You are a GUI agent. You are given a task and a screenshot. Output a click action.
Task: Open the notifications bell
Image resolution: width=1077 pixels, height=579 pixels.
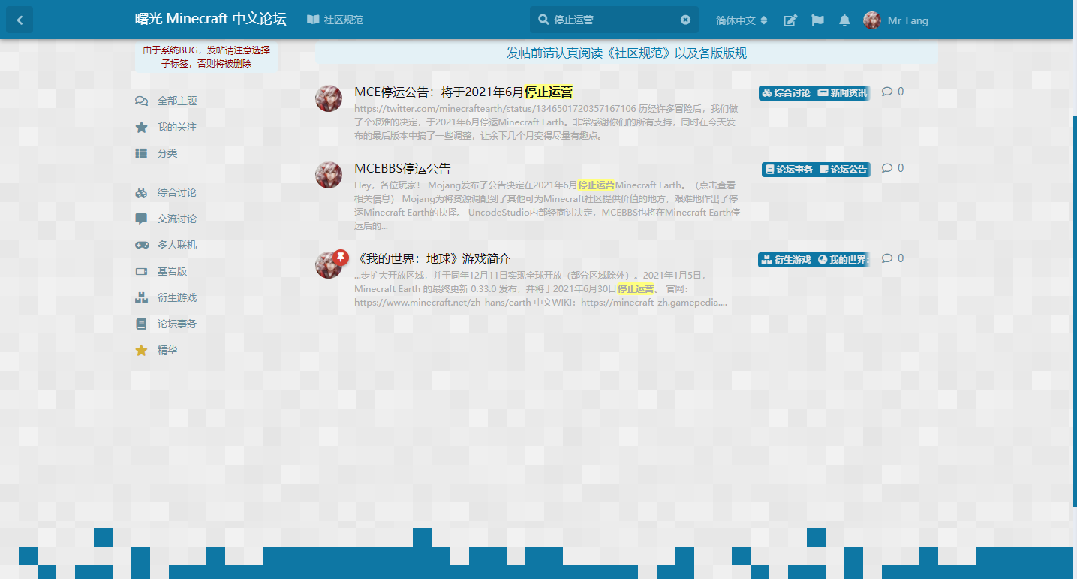pos(844,20)
